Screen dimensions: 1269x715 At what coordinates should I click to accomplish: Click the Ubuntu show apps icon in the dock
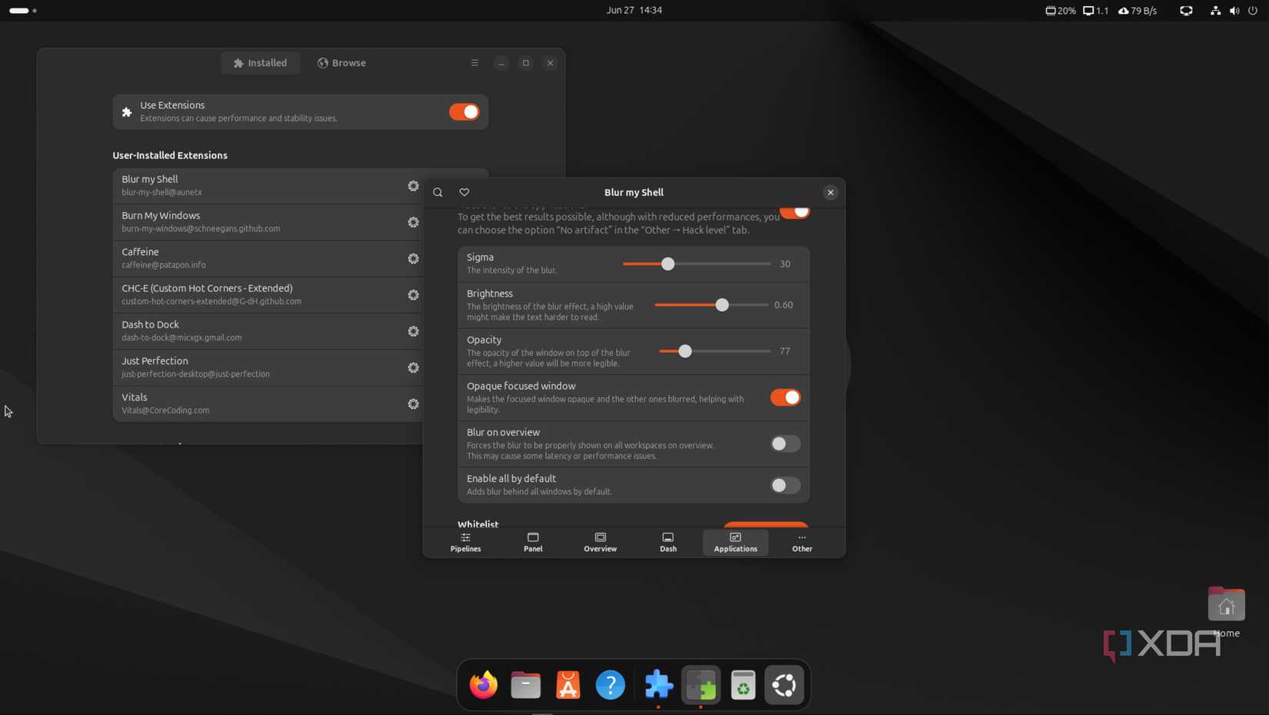tap(783, 684)
